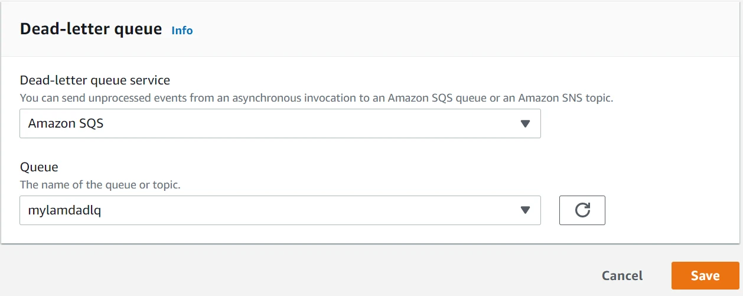This screenshot has height=296, width=743.
Task: Click the selected Amazon SQS value
Action: point(66,123)
